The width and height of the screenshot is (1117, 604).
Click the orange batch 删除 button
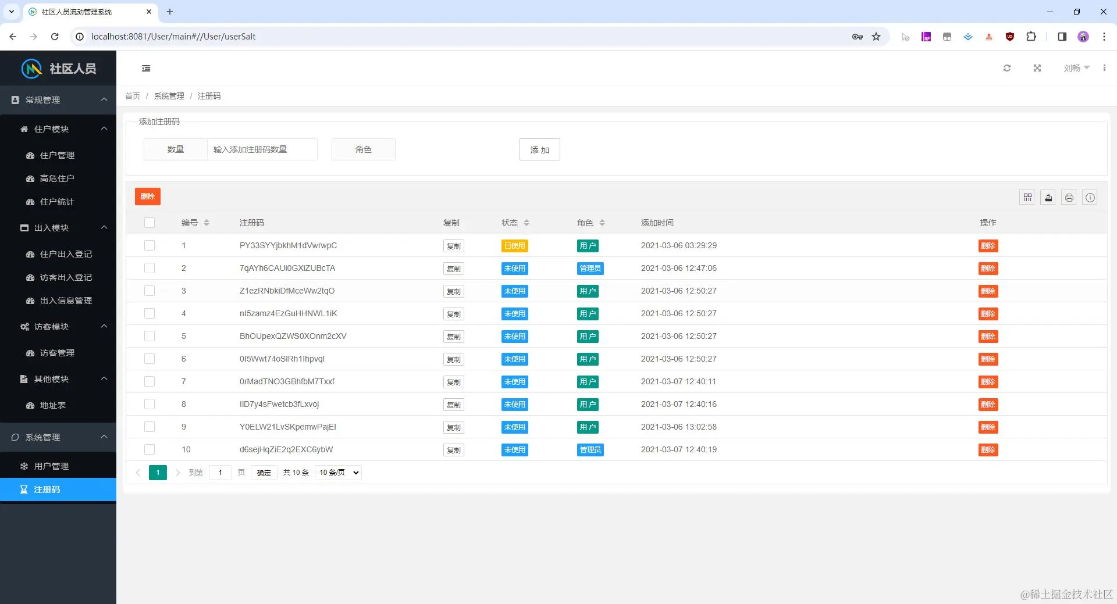148,196
